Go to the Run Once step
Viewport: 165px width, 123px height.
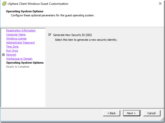pyautogui.click(x=12, y=51)
